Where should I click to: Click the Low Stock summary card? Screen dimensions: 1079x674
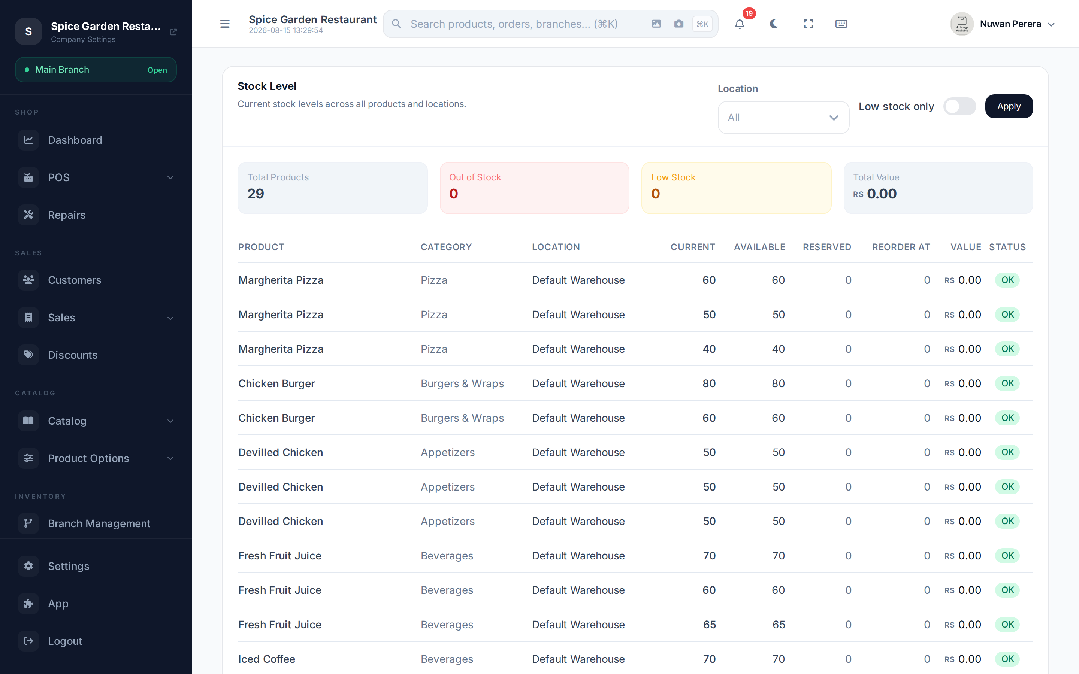(x=736, y=188)
